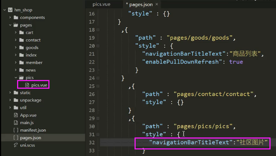
Task: Expand the static folder chevron
Action: coord(10,92)
